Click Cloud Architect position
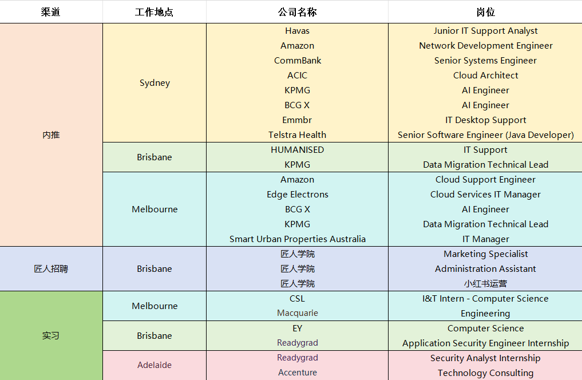This screenshot has width=582, height=380. tap(485, 76)
